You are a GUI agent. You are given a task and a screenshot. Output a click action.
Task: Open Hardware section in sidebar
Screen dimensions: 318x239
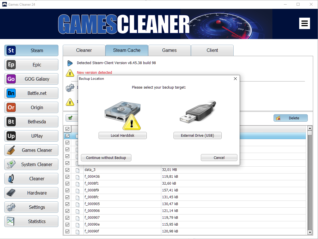[x=31, y=193]
